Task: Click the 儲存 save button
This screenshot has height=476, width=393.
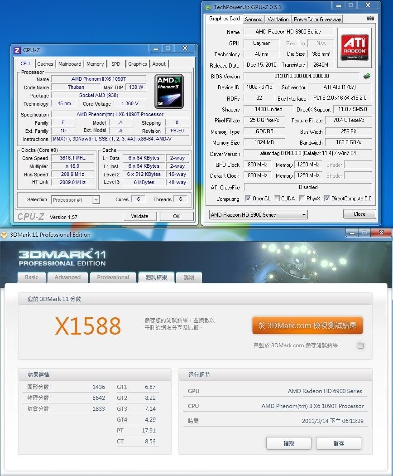Action: (x=338, y=443)
